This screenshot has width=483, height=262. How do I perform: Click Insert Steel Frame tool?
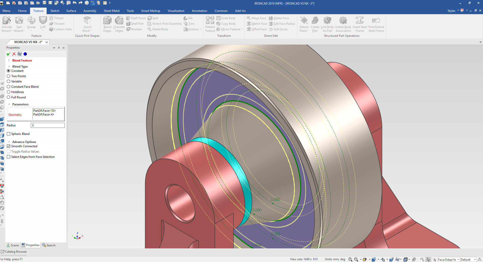(360, 24)
